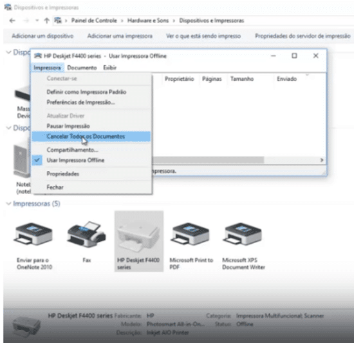Viewport: 354px width, 343px height.
Task: Collapse the Impressoras (5) section
Action: point(9,204)
